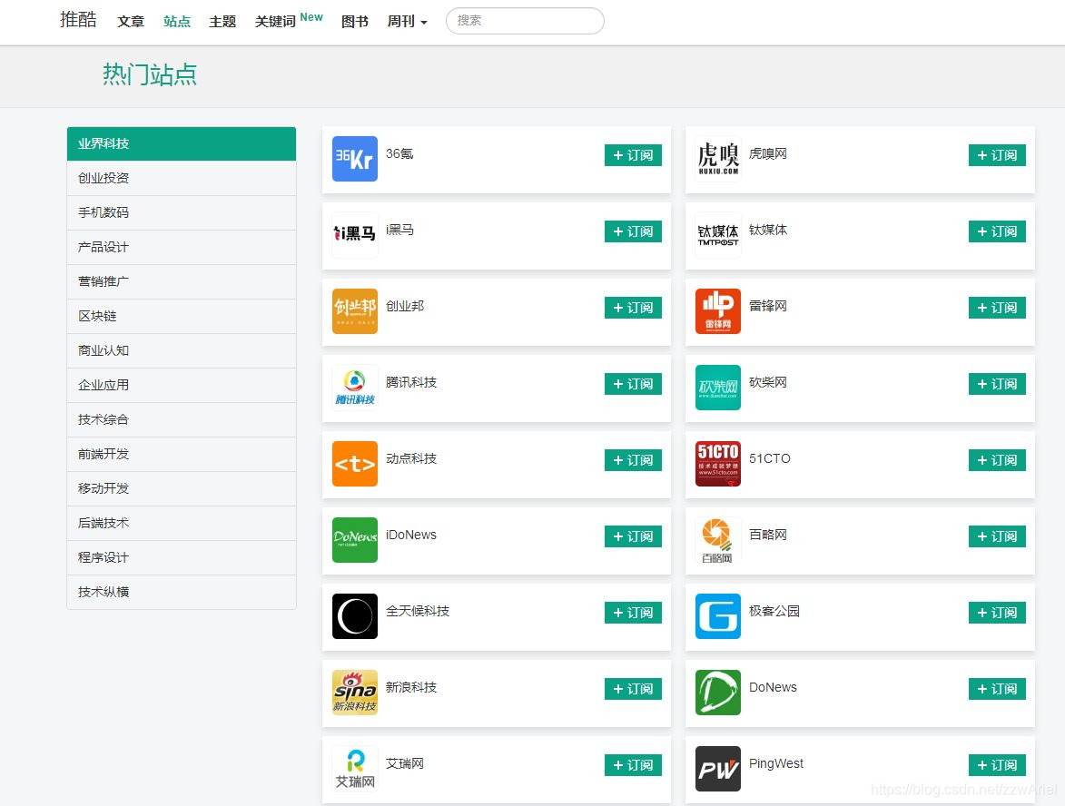Image resolution: width=1065 pixels, height=806 pixels.
Task: Go to 图书 in top navigation
Action: (355, 22)
